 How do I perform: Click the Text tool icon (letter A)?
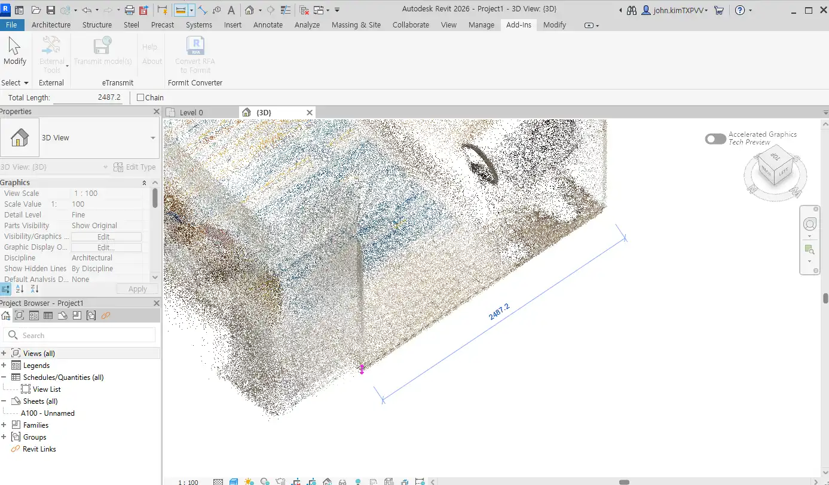[231, 10]
